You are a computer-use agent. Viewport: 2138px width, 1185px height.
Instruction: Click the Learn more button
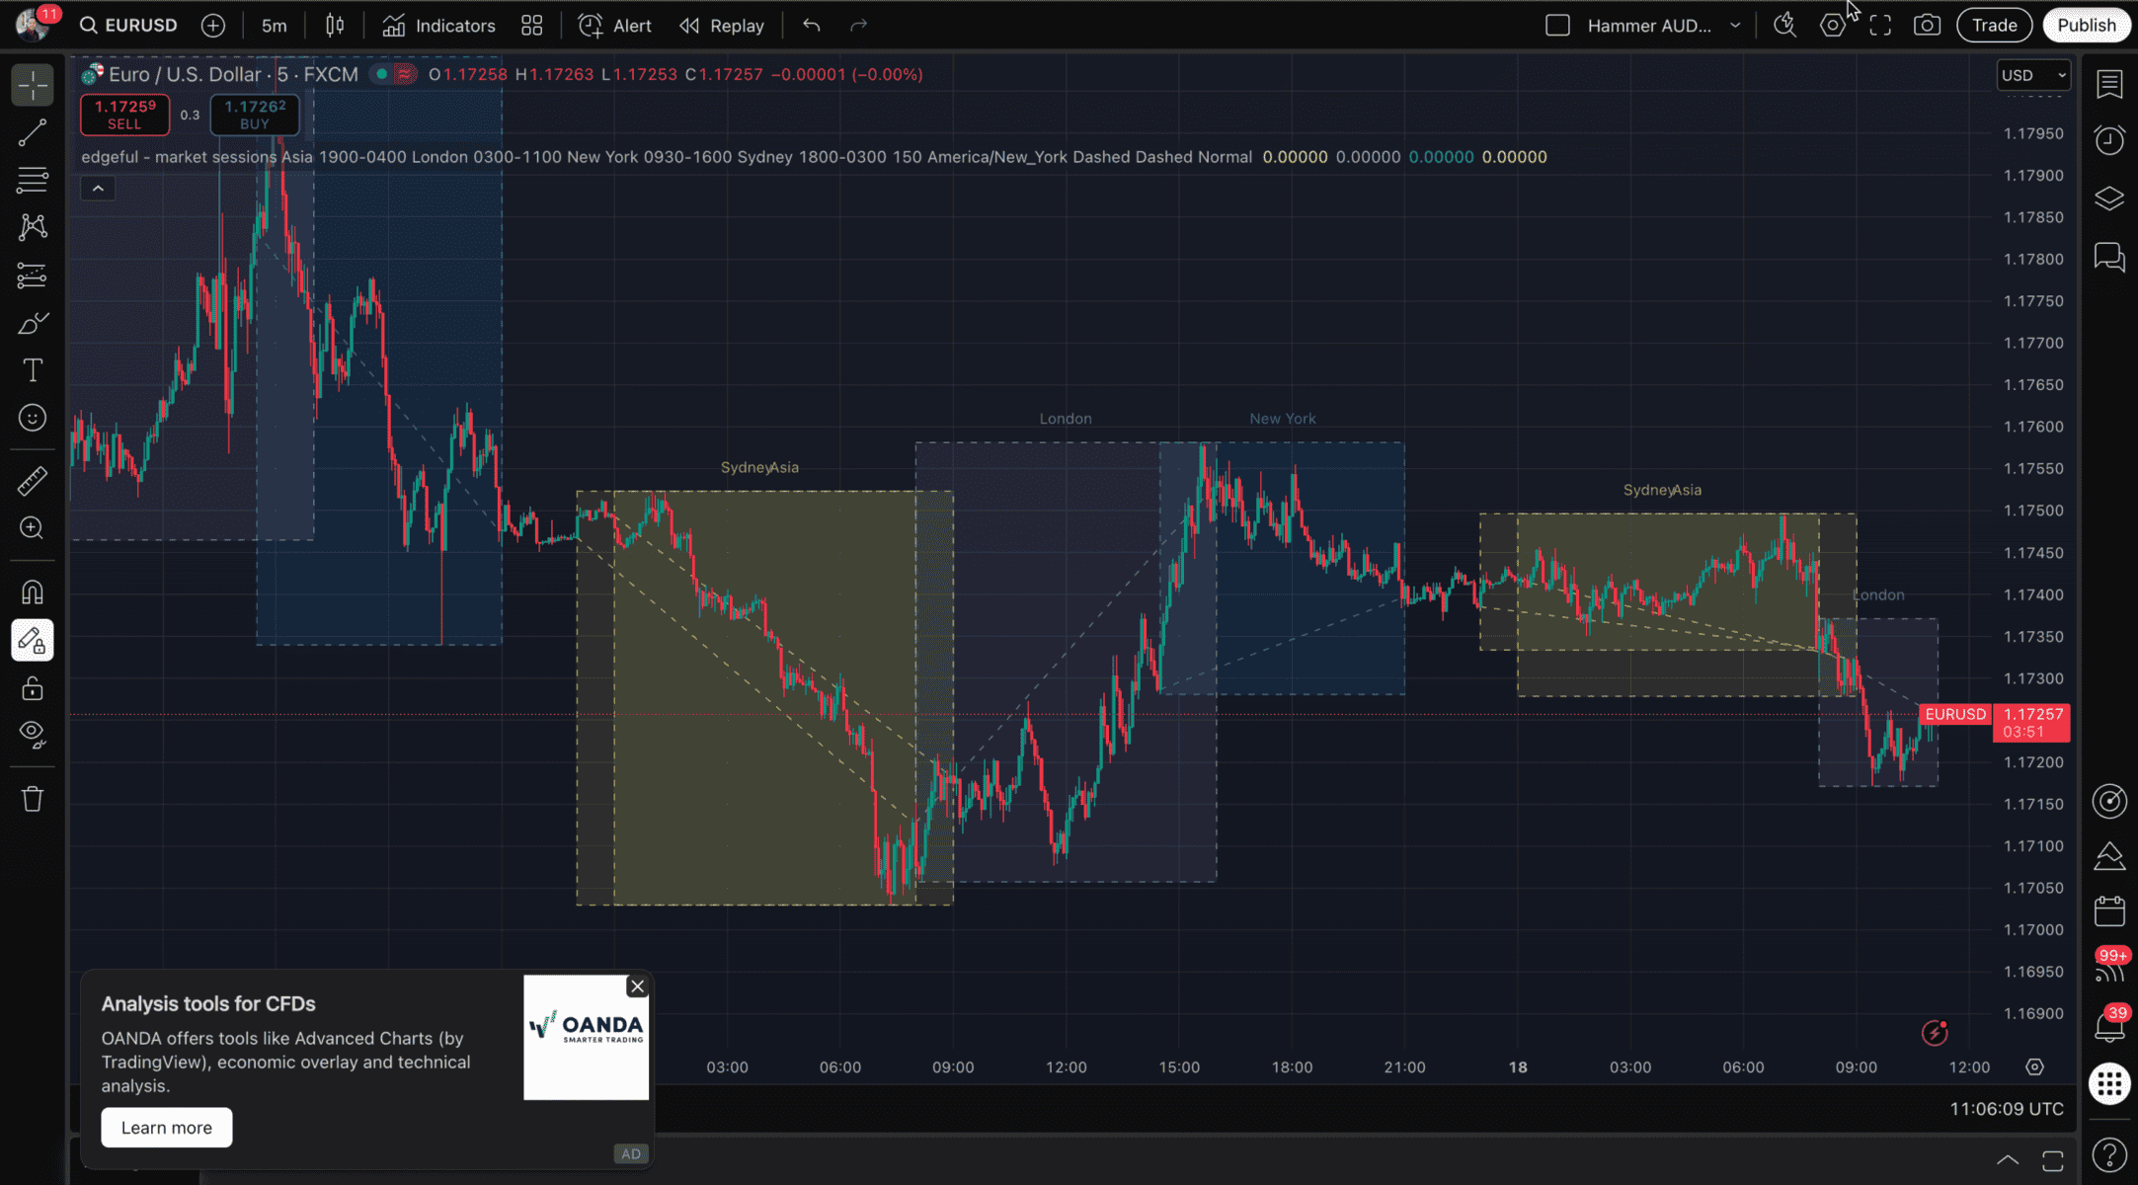[x=166, y=1128]
